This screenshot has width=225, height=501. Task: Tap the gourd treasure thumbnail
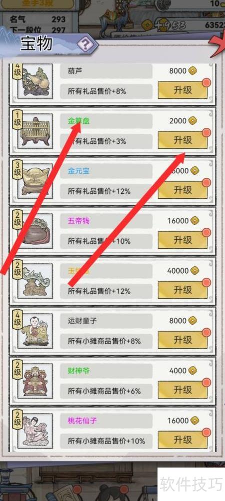[x=35, y=81]
